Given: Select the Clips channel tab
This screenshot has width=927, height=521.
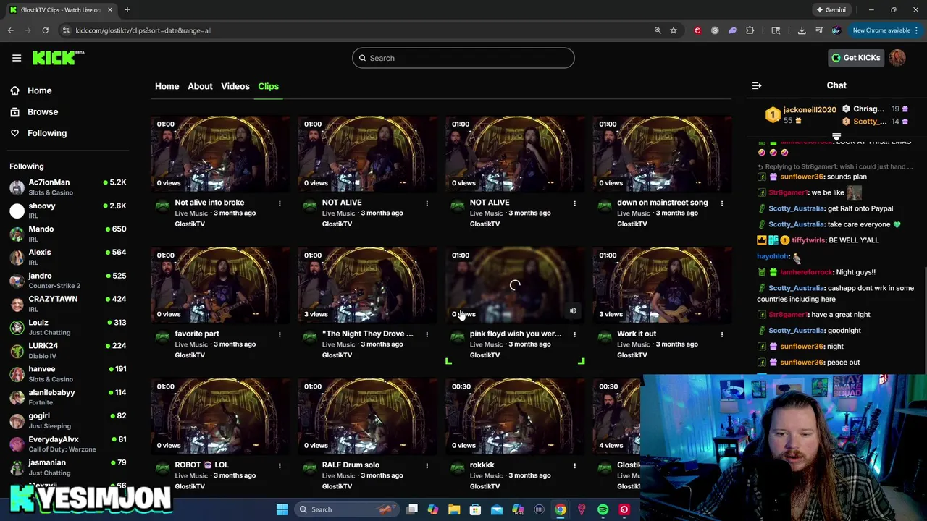Looking at the screenshot, I should click(268, 86).
